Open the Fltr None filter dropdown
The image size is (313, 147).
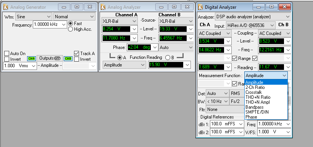point(225,109)
